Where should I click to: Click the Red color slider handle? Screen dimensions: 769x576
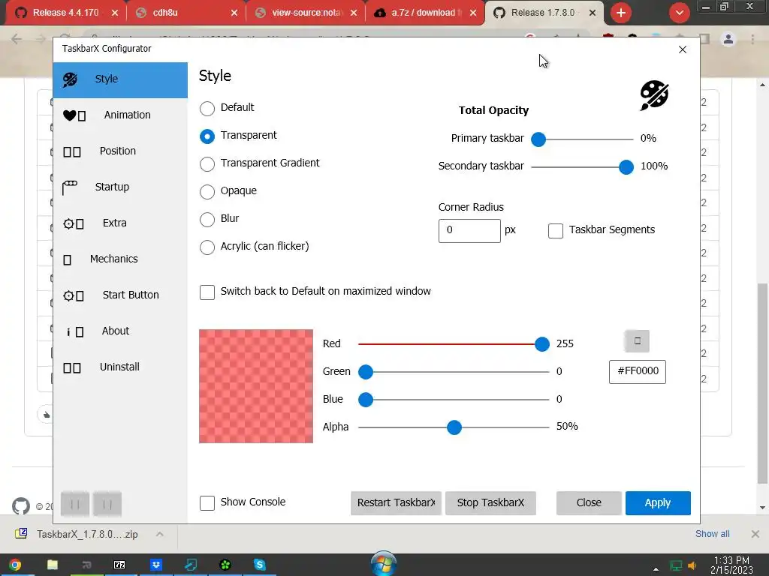542,344
